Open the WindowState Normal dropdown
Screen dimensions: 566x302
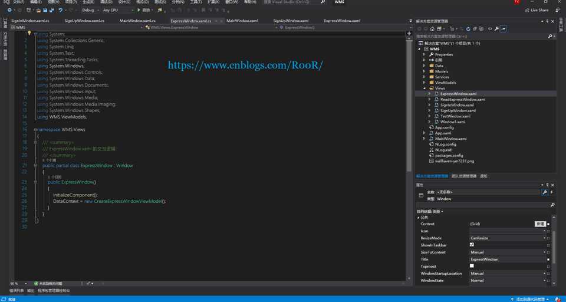point(508,280)
